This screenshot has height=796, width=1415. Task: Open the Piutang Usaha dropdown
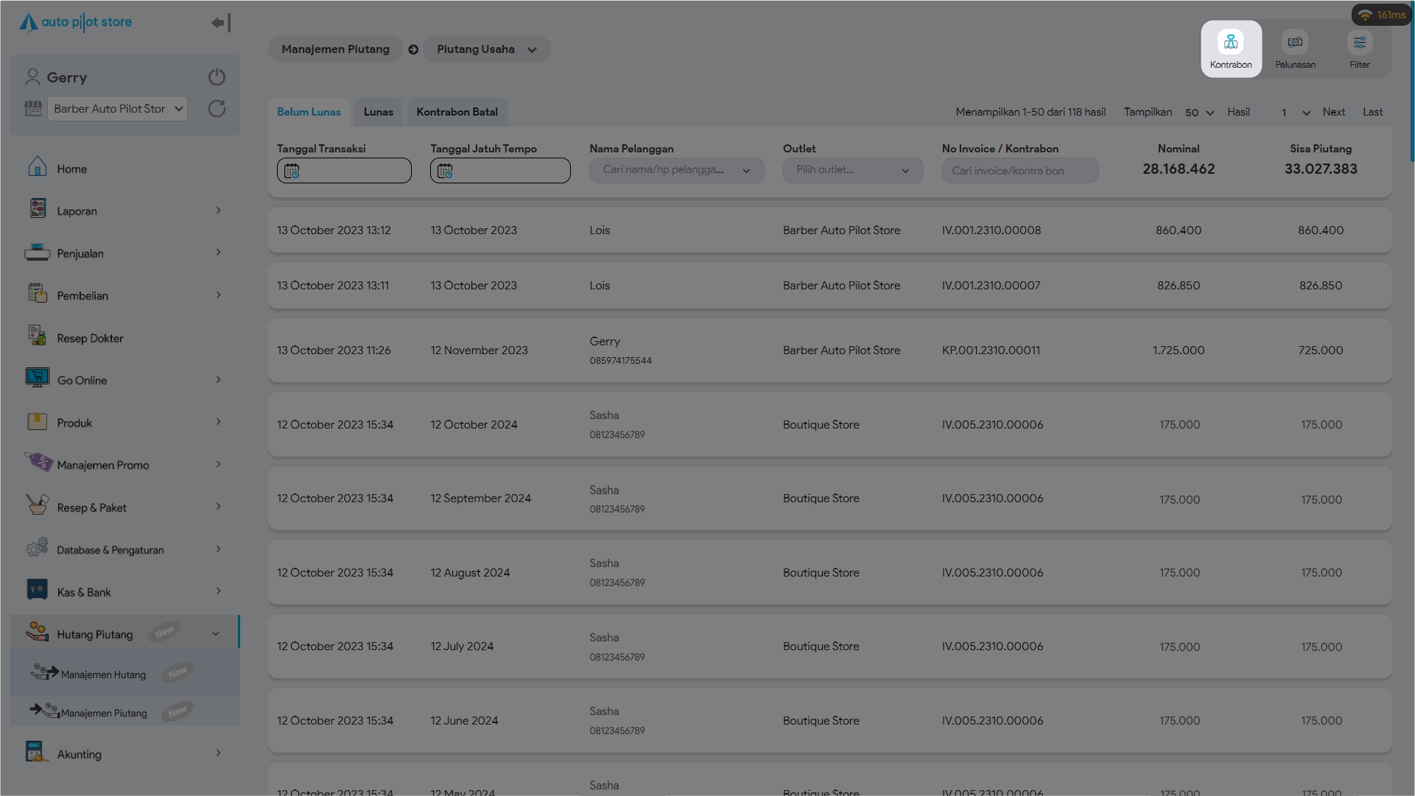point(486,49)
